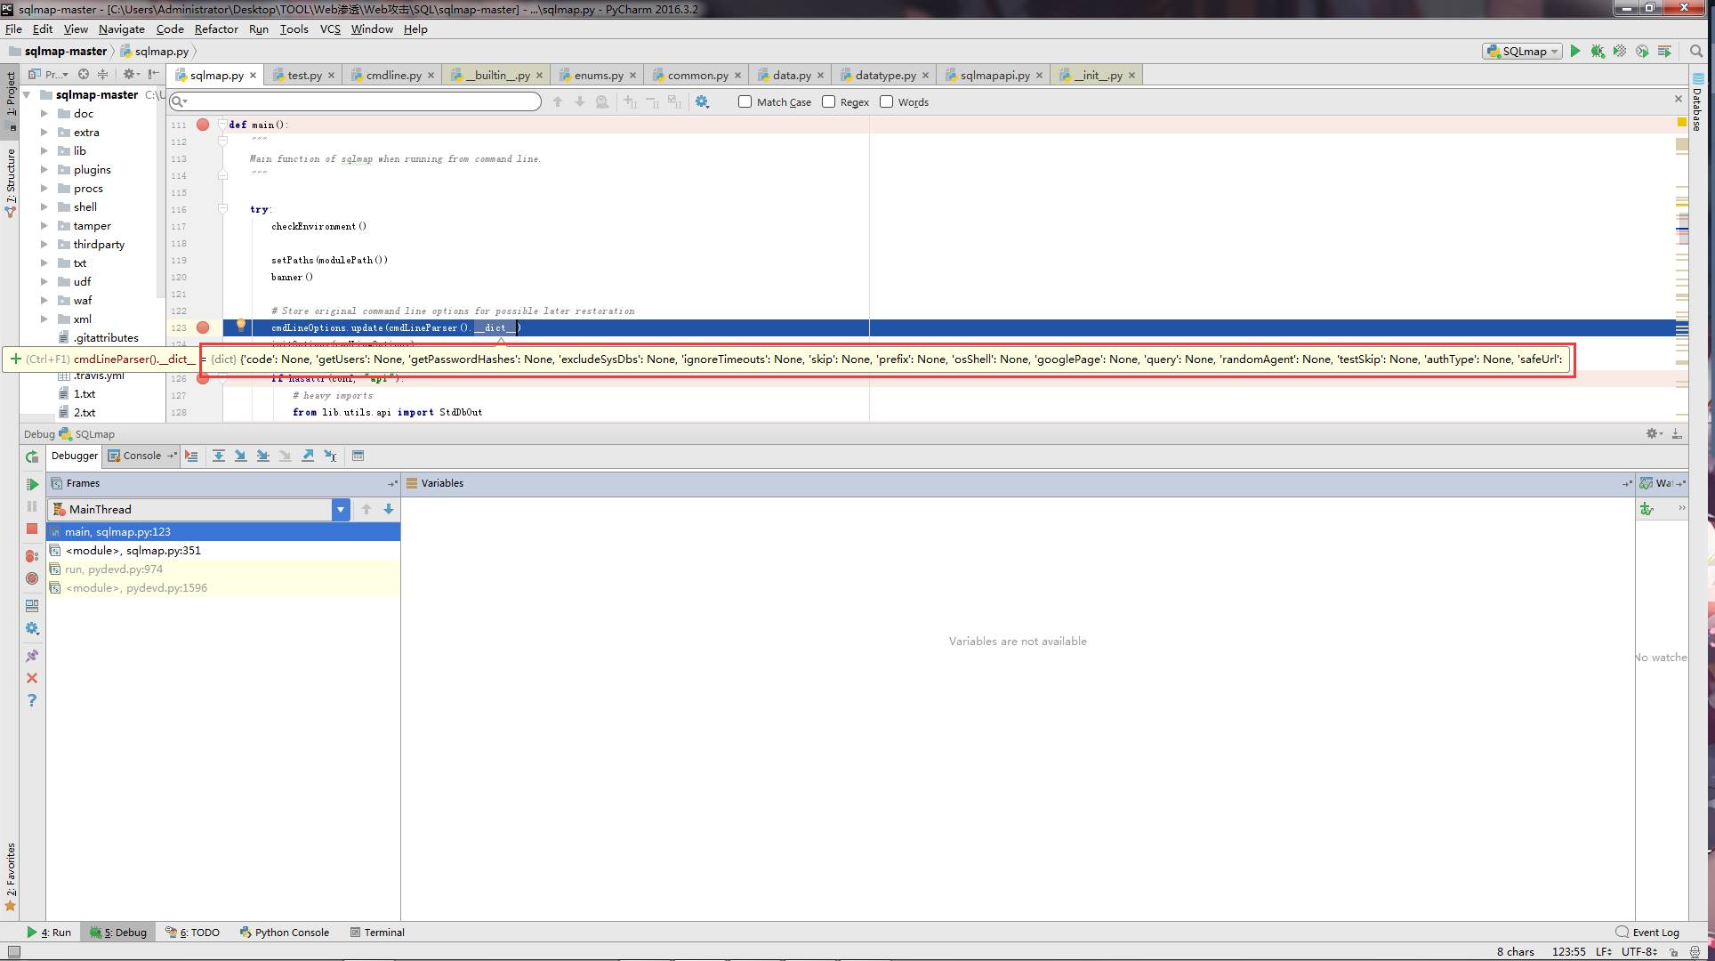Open the SQLmap run configuration dropdown
The height and width of the screenshot is (961, 1715).
1522,52
